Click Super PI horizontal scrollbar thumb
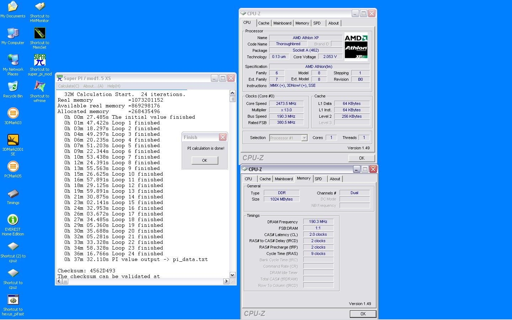The height and width of the screenshot is (320, 512). pyautogui.click(x=65, y=281)
